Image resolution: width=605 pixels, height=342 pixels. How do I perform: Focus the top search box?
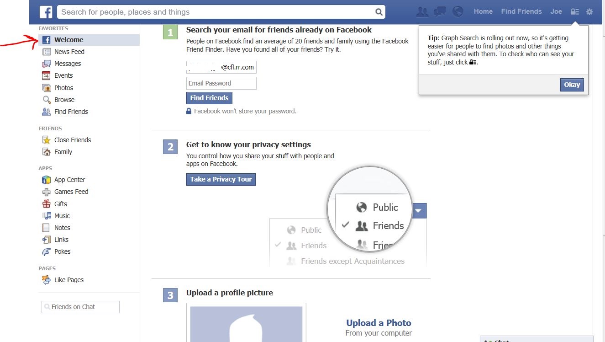click(x=221, y=12)
